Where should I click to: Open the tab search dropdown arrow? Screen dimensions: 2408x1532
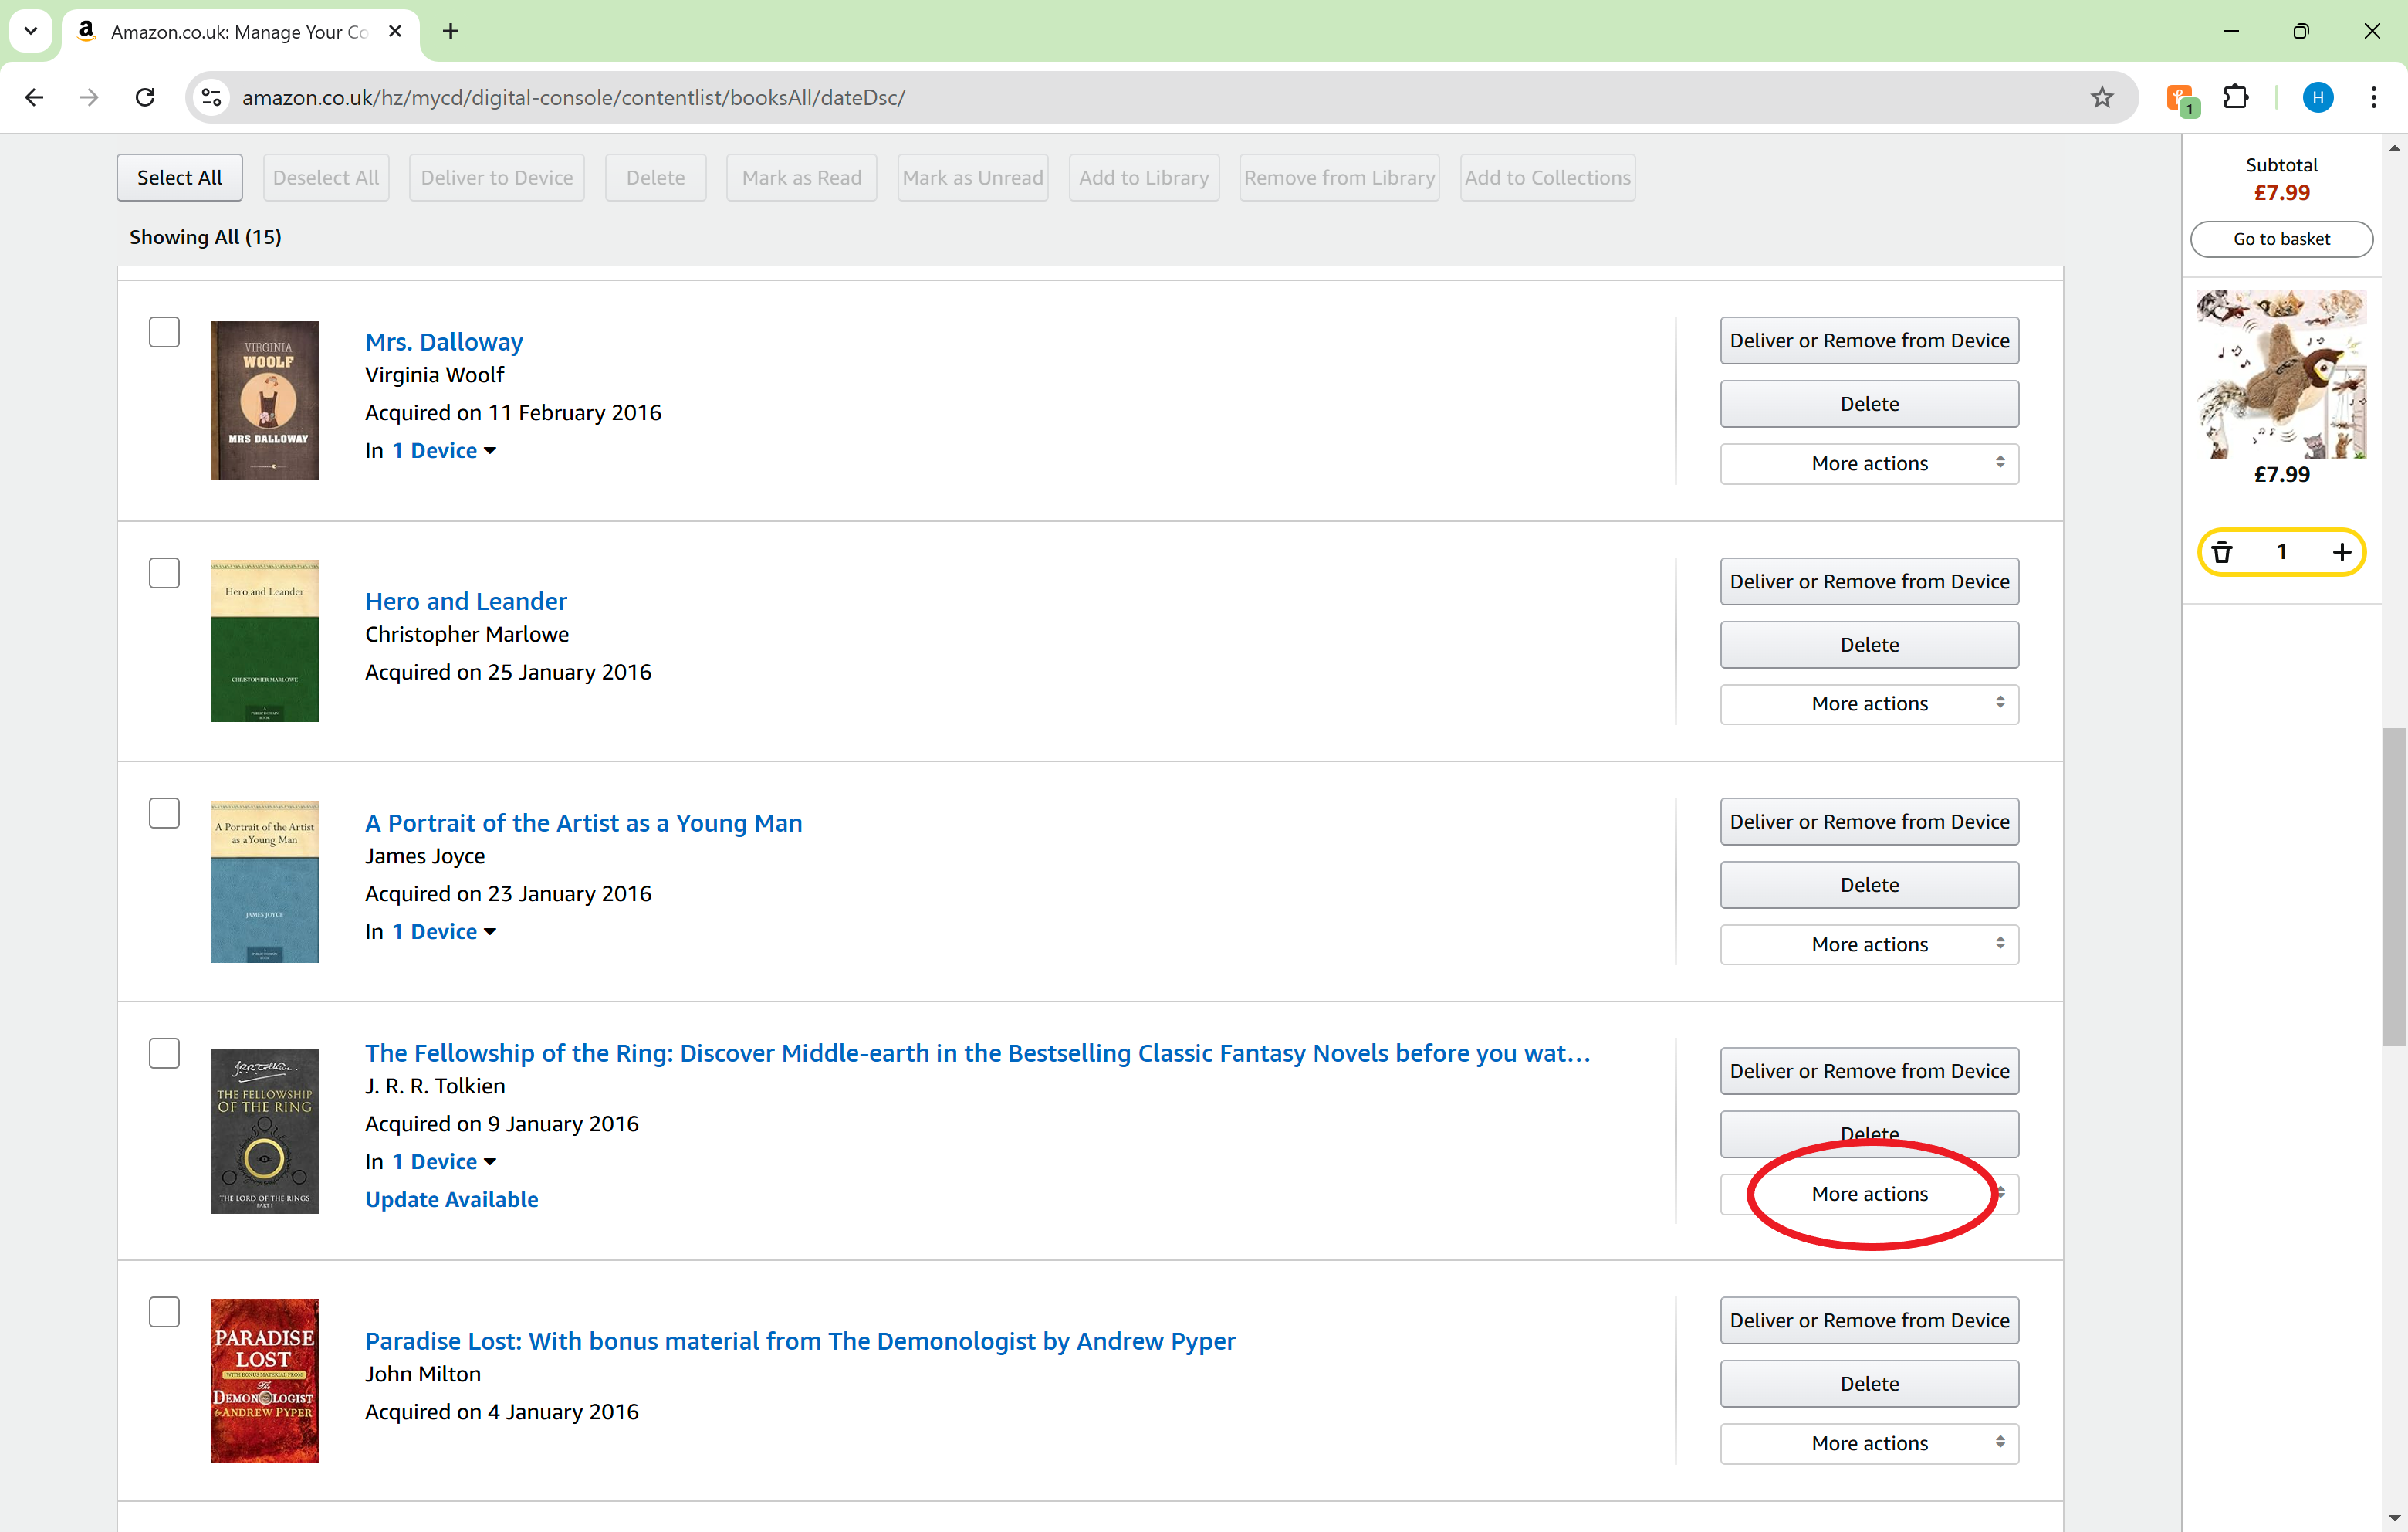[x=31, y=31]
